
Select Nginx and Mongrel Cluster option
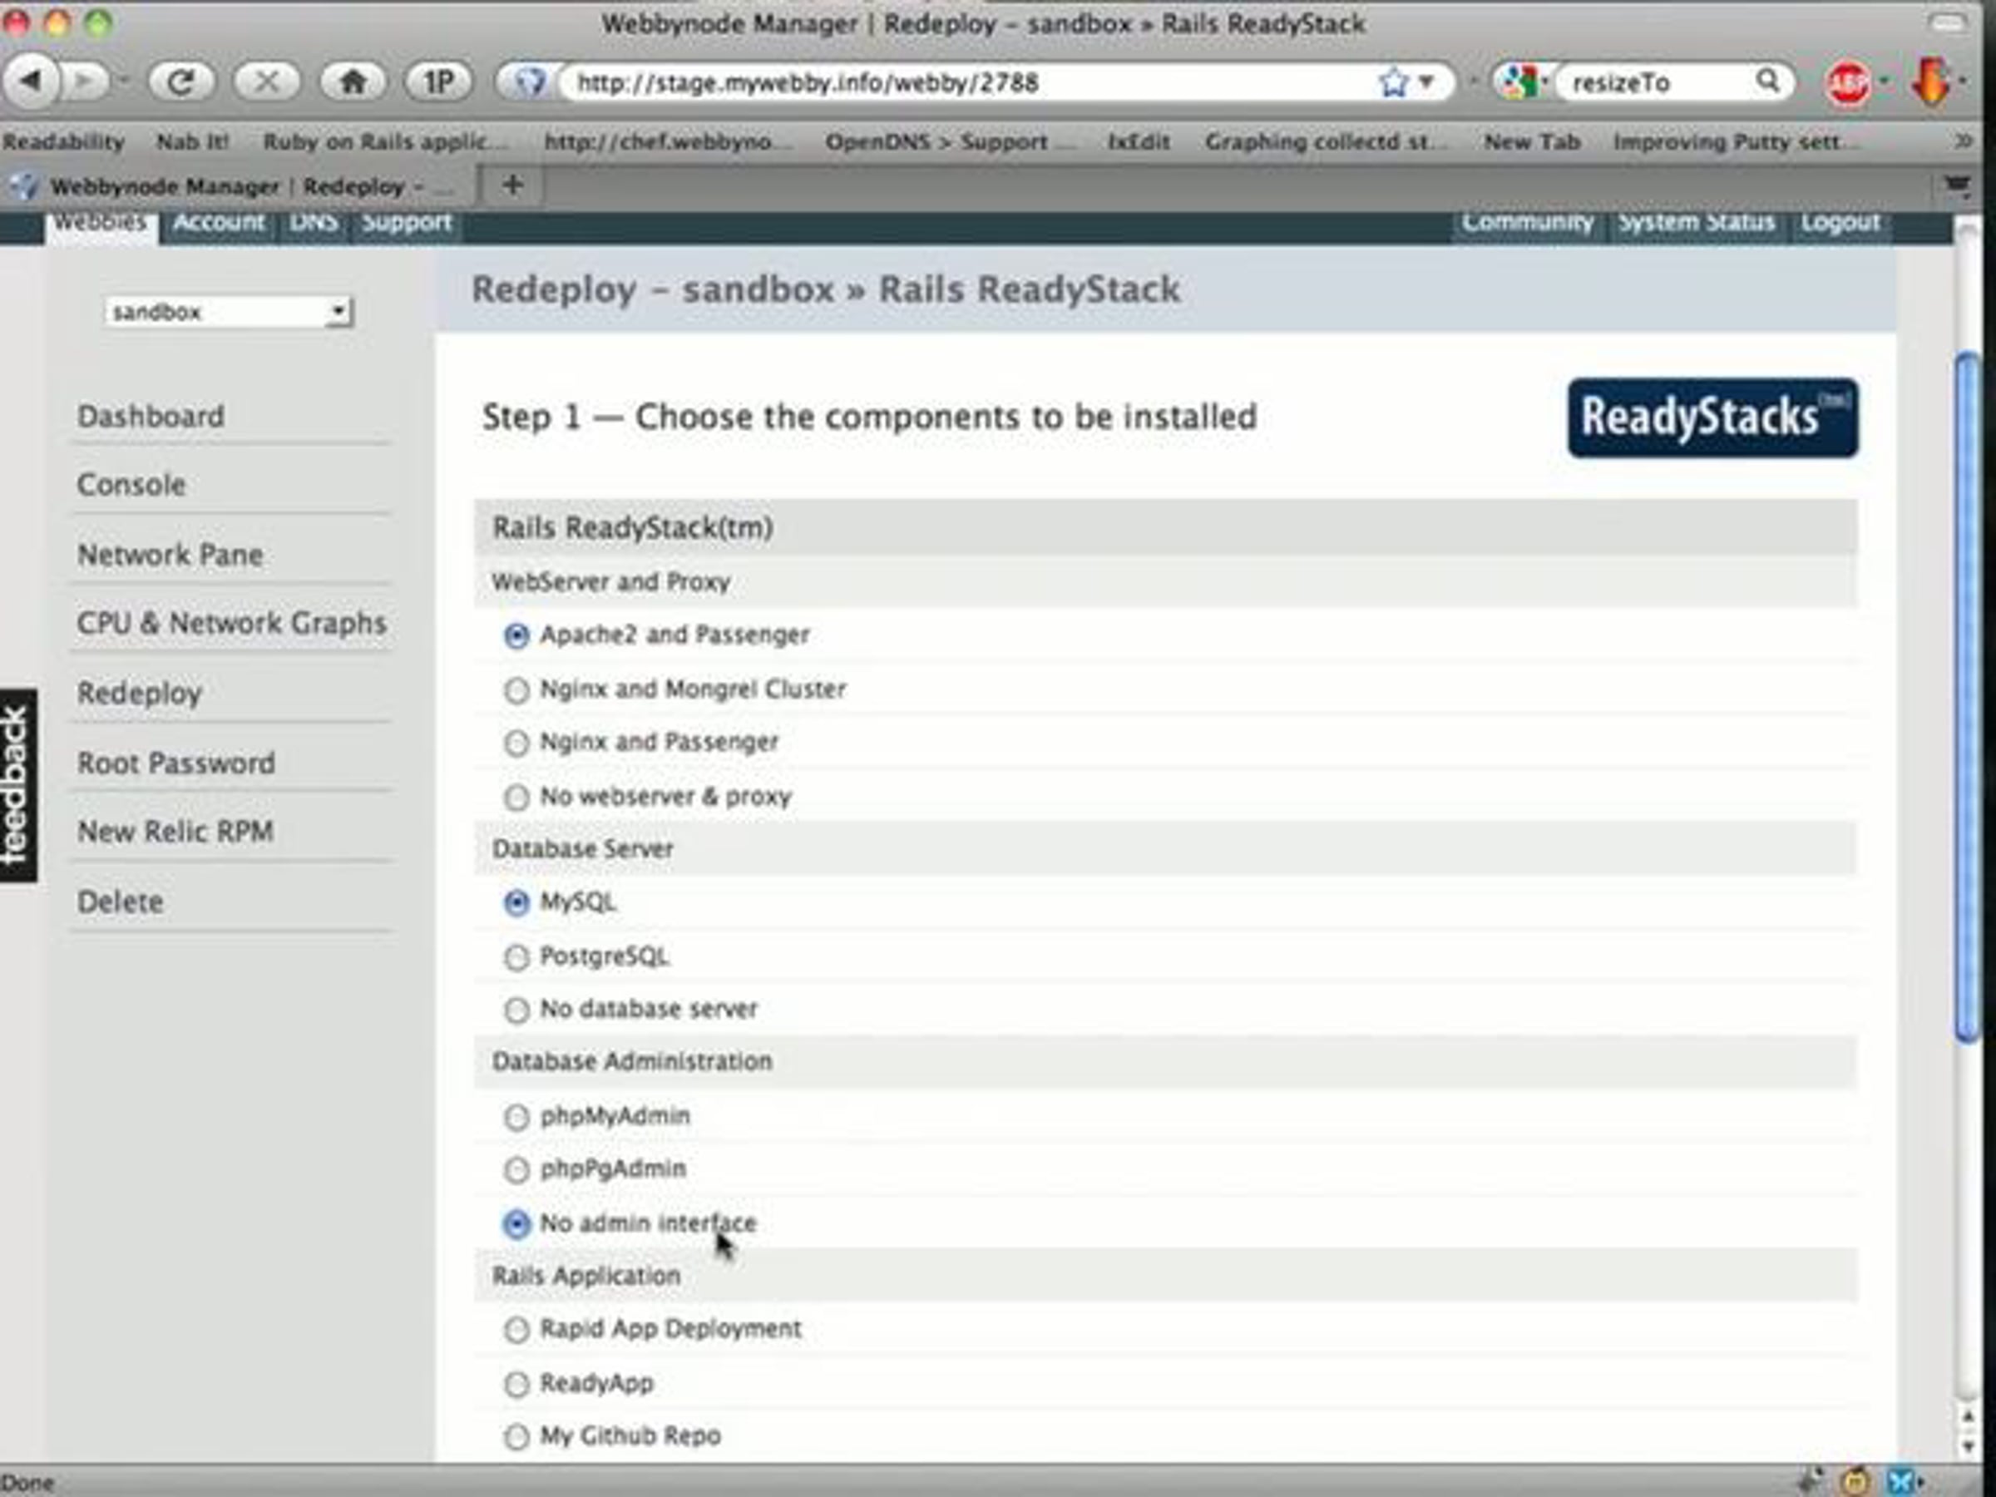pos(516,690)
